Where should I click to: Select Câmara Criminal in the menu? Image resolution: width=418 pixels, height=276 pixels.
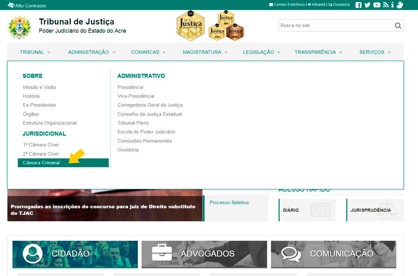[x=41, y=163]
